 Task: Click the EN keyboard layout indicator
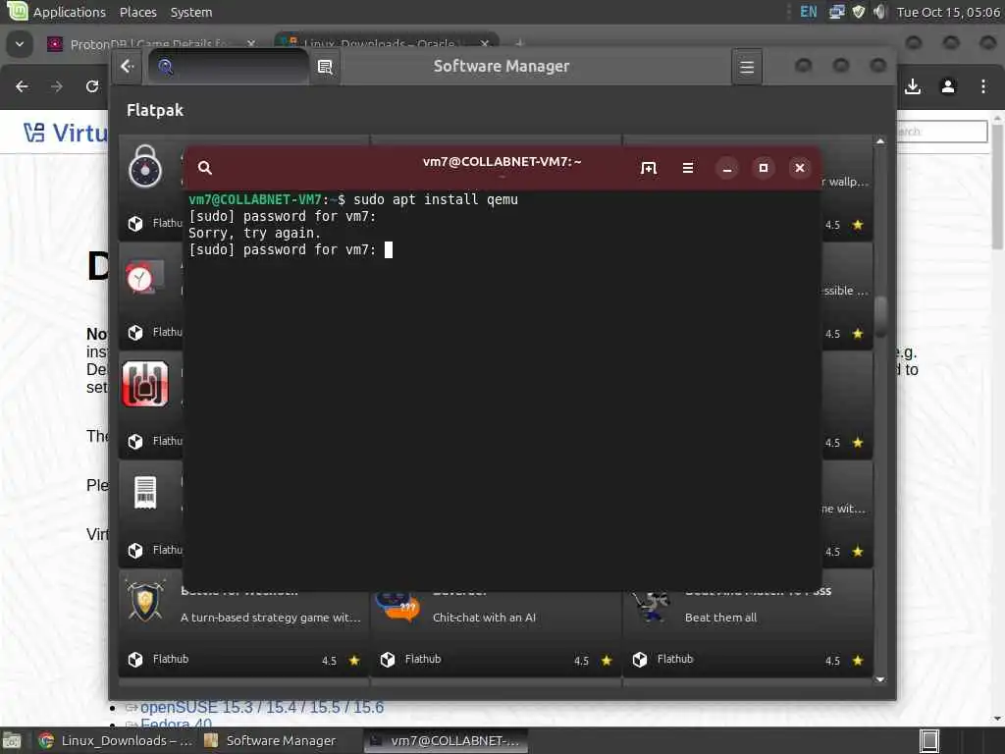point(809,12)
